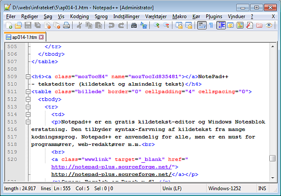Open the Kør menu
281x196 pixels.
click(x=196, y=17)
